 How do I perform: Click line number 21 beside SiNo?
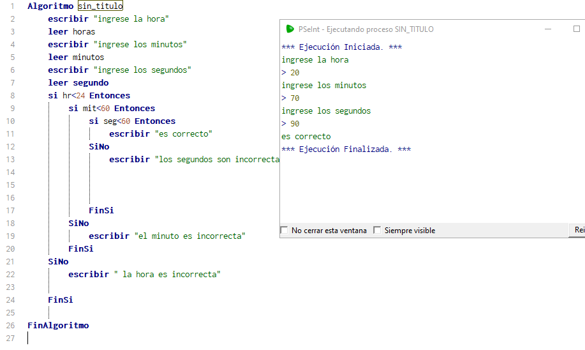click(x=10, y=261)
